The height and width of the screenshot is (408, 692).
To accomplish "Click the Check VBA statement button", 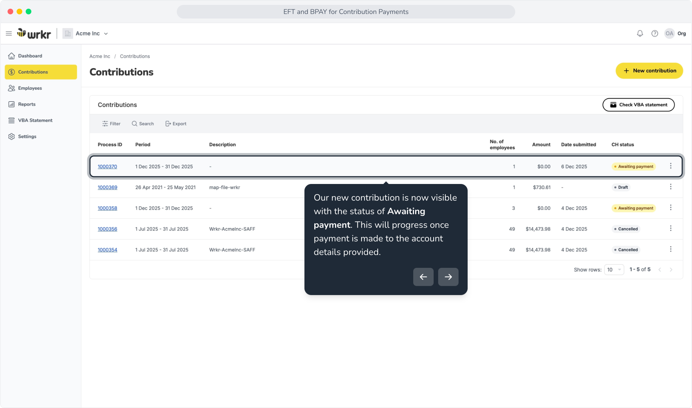I will click(x=638, y=105).
